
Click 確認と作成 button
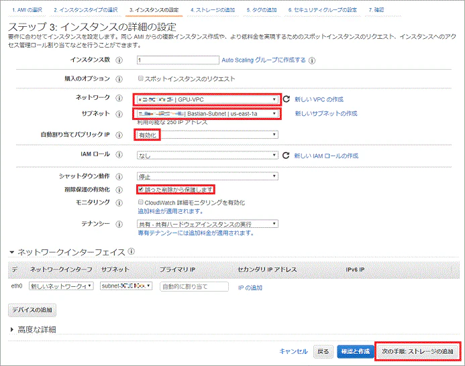pyautogui.click(x=356, y=351)
